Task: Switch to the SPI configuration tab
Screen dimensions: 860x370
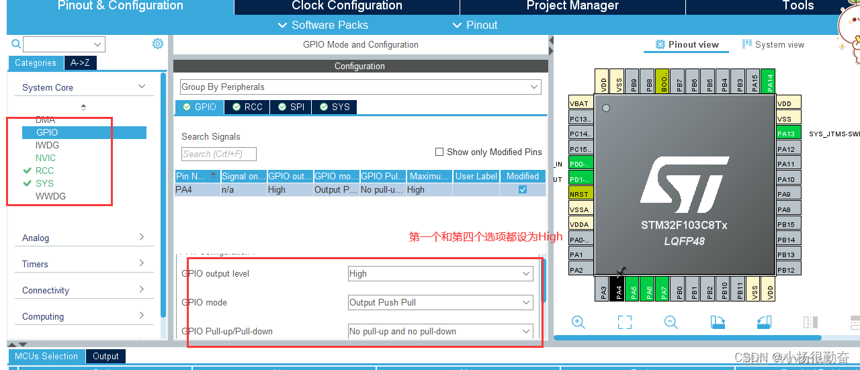Action: pyautogui.click(x=291, y=107)
